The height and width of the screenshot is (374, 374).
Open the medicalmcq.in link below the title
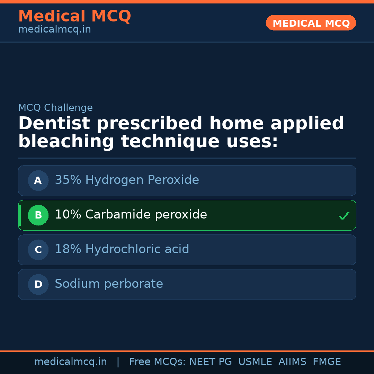point(54,30)
